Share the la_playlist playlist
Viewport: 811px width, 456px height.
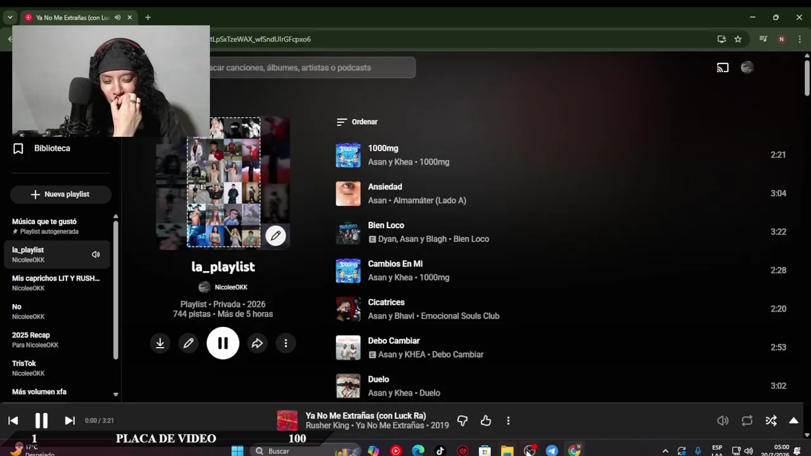point(257,343)
